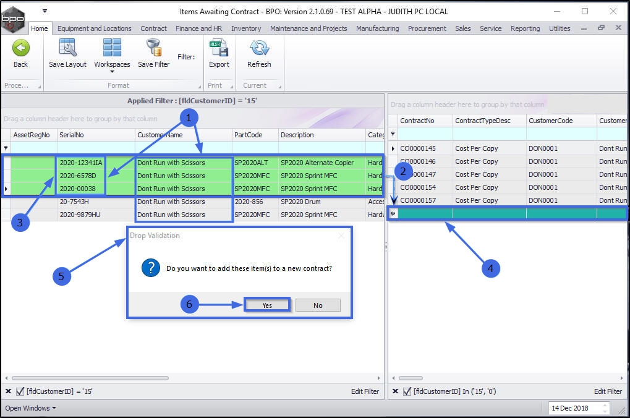Sort by the CustomerCode column header
Viewport: 630px width, 418px height.
point(561,121)
